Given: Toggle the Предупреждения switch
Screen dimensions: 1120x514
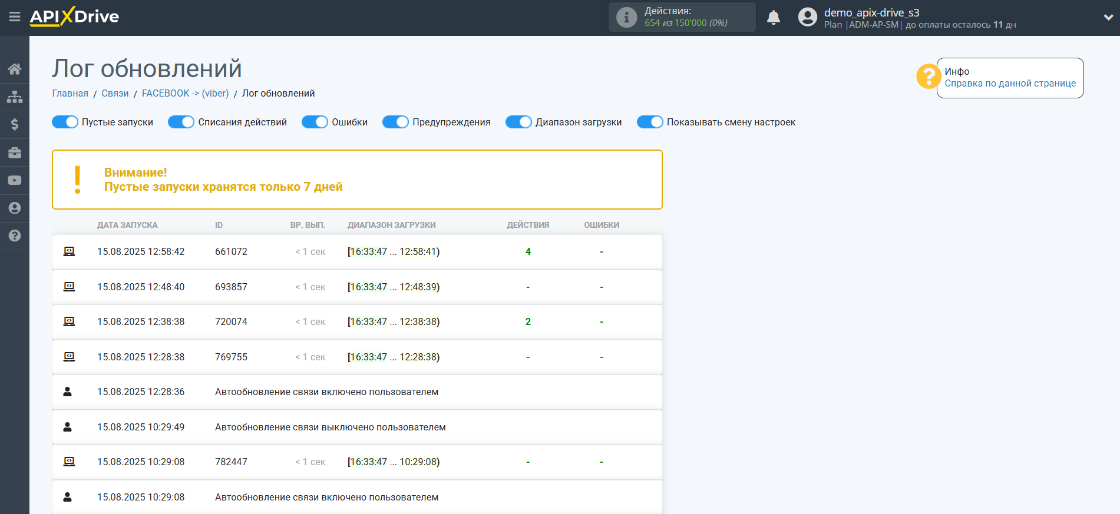Looking at the screenshot, I should coord(395,122).
